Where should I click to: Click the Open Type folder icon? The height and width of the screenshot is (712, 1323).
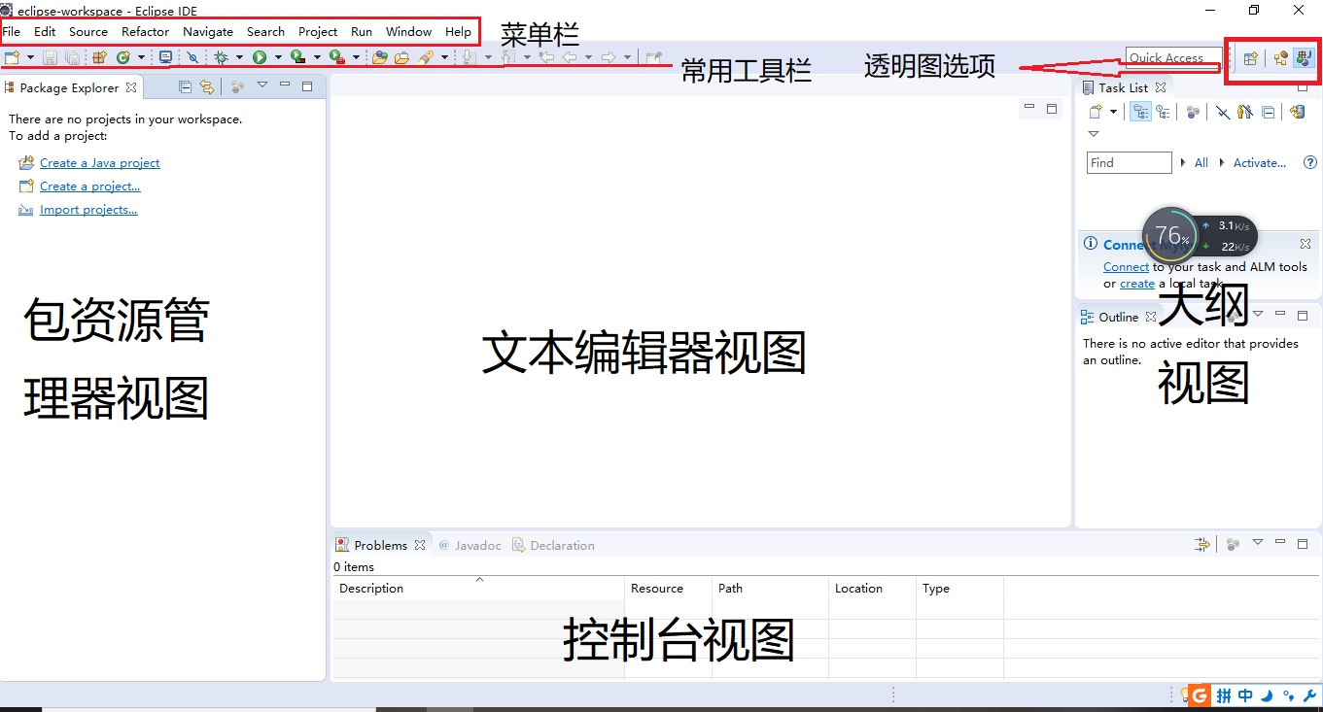tap(379, 57)
